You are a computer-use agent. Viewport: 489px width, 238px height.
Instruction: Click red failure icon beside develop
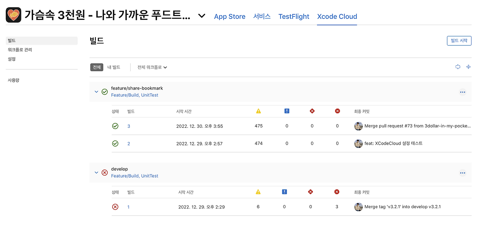(x=105, y=173)
